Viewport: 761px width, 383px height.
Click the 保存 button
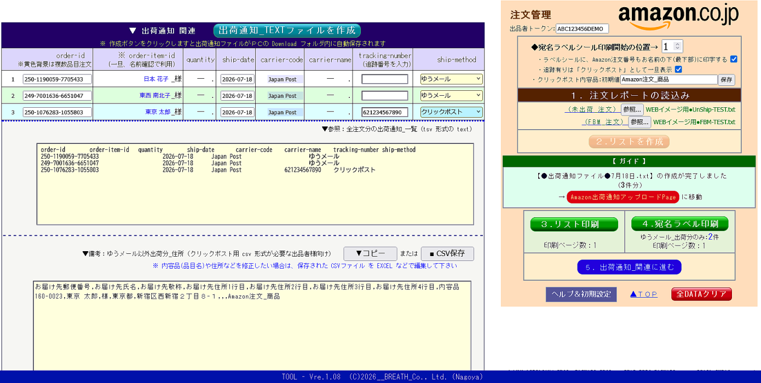click(727, 80)
